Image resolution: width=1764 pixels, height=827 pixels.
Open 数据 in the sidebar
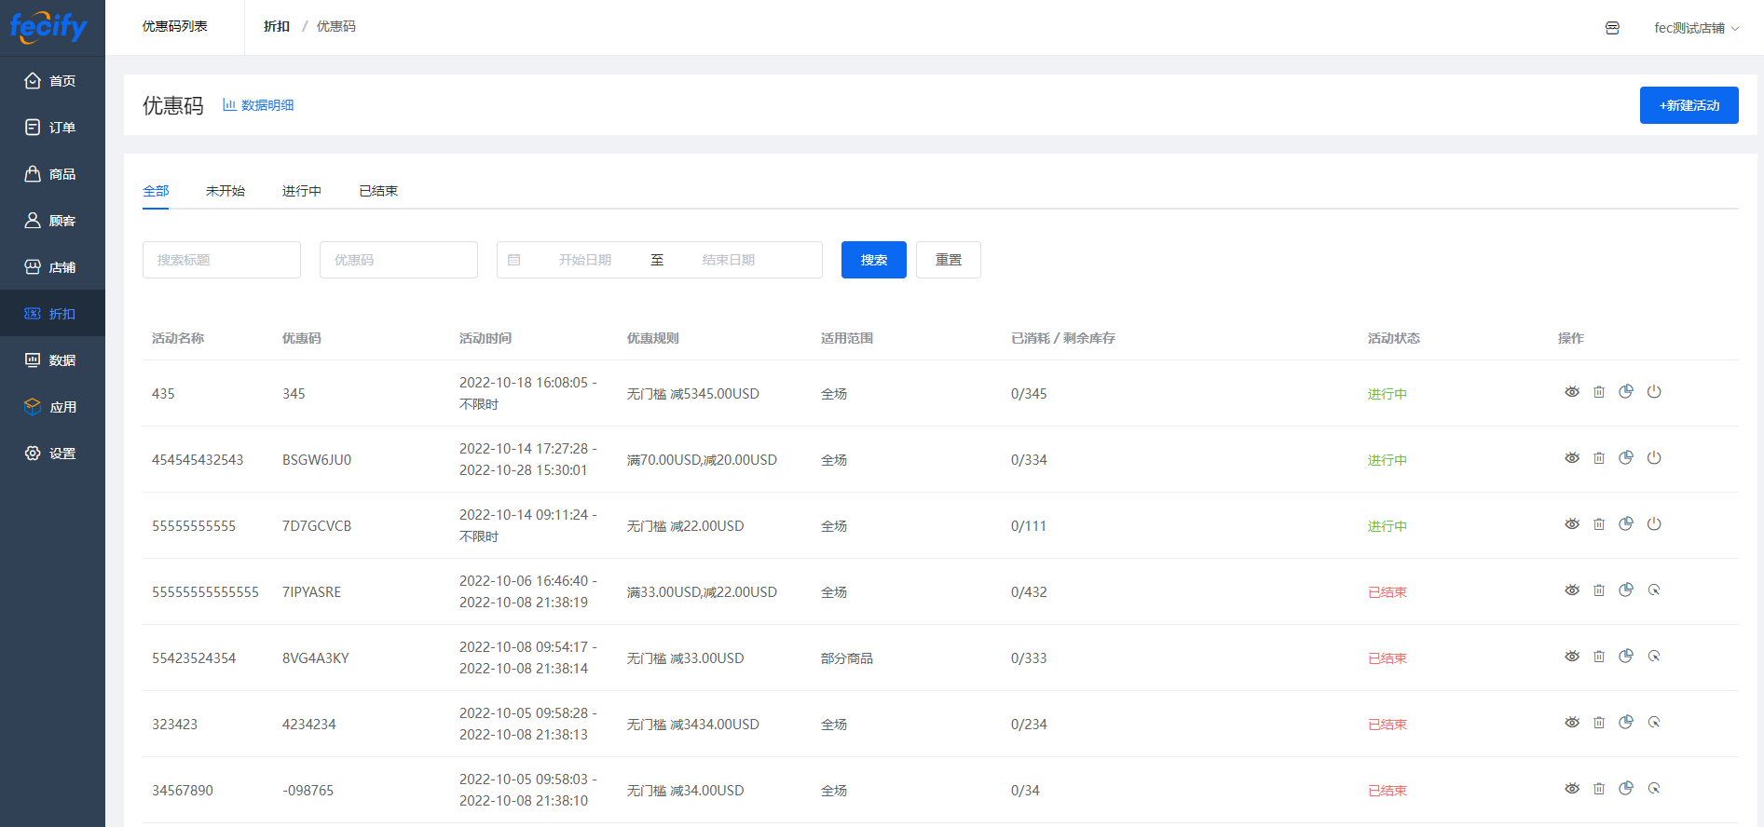pyautogui.click(x=52, y=360)
